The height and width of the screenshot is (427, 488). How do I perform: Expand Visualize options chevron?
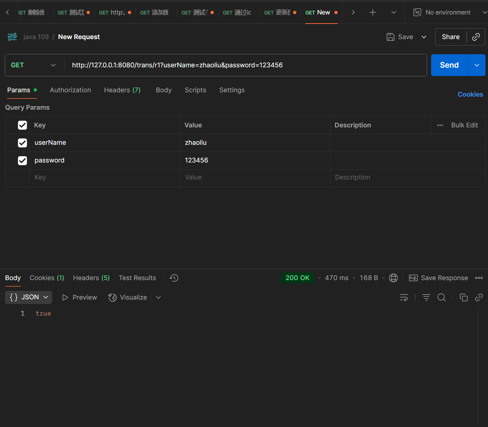coord(158,297)
